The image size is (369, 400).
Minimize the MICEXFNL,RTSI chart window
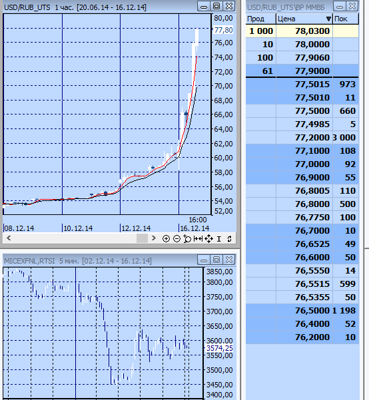[204, 260]
